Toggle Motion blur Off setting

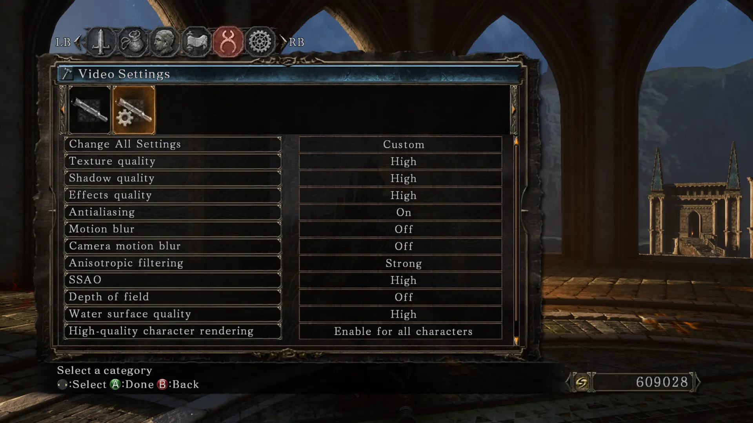click(x=403, y=229)
